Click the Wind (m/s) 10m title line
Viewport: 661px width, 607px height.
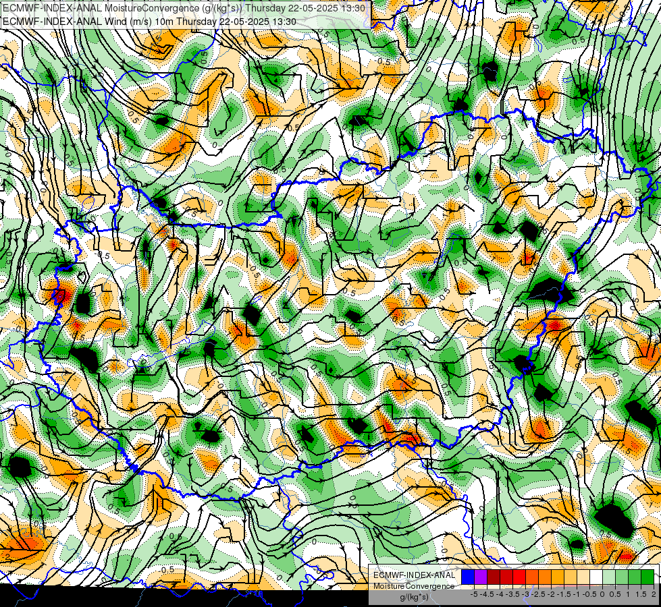[x=149, y=22]
